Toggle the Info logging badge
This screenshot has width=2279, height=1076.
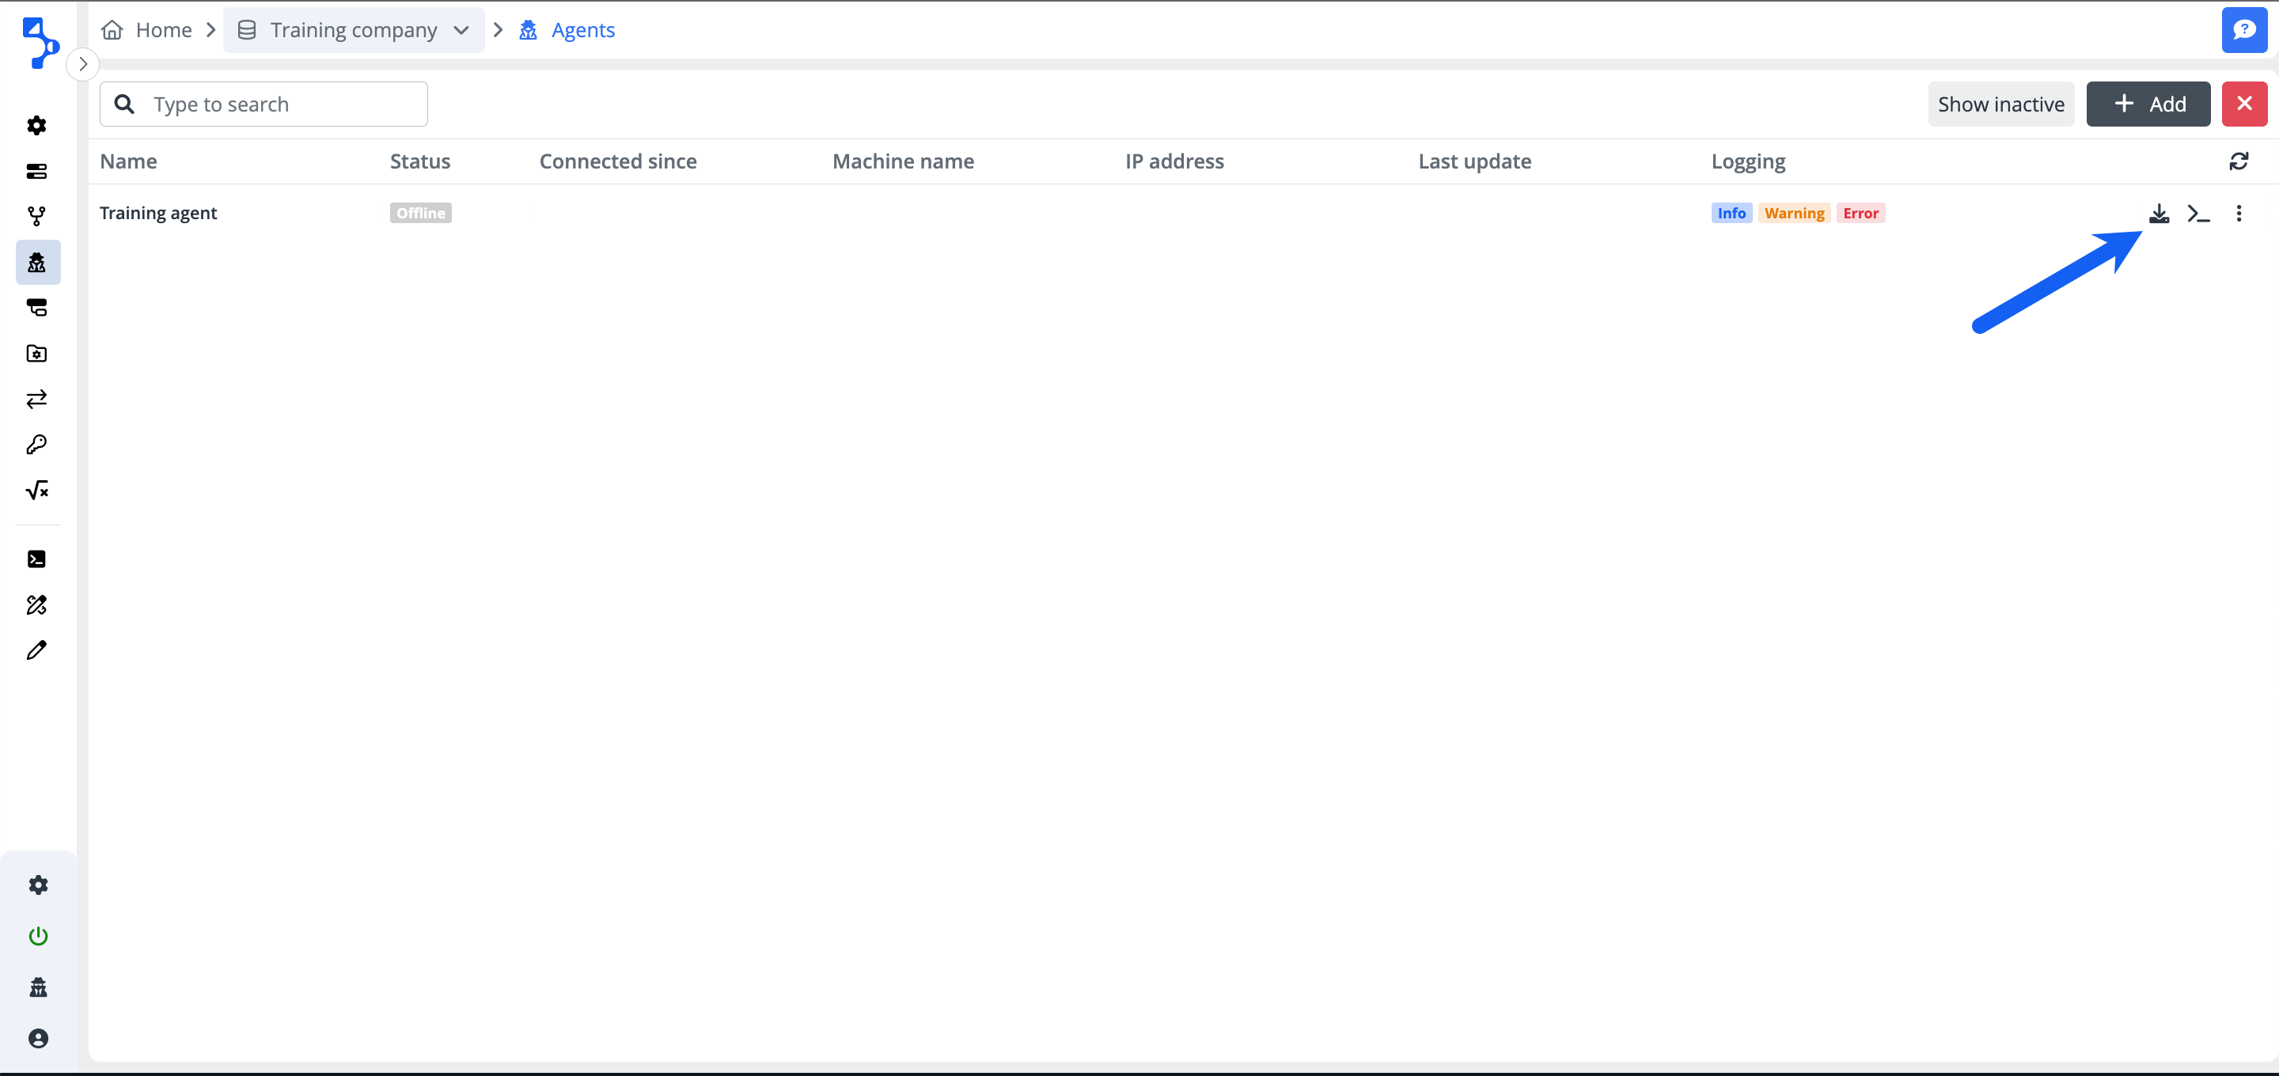(1731, 214)
